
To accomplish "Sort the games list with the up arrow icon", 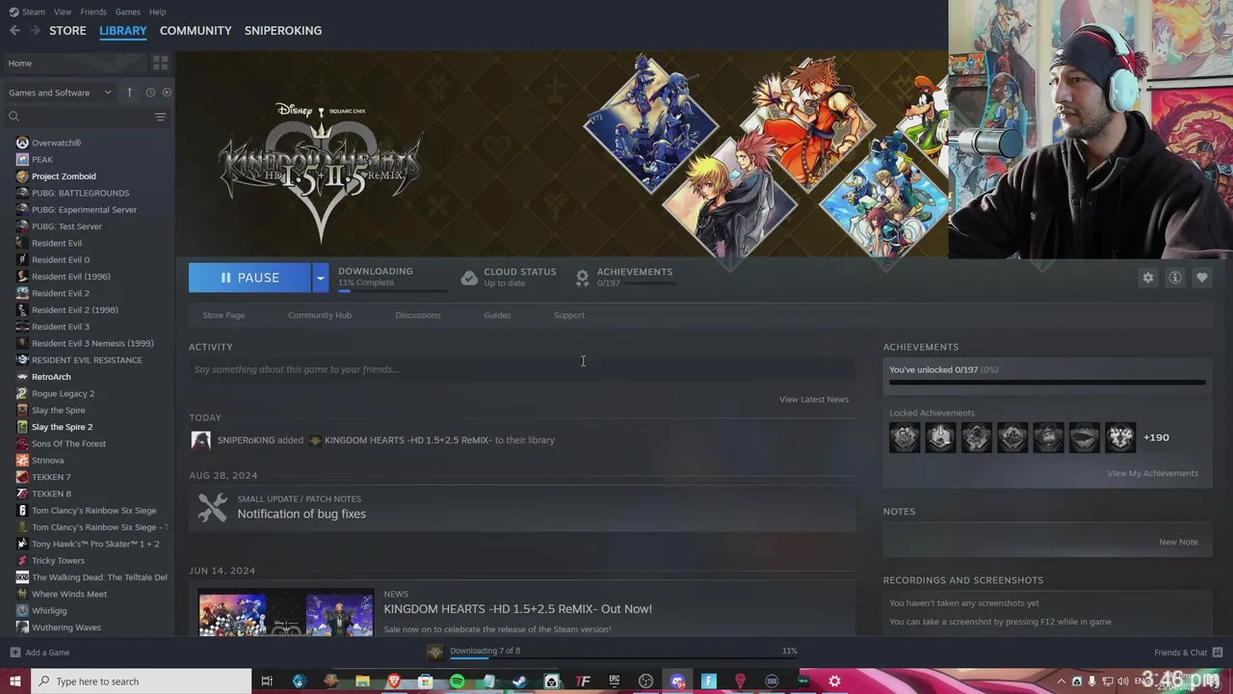I will point(129,93).
